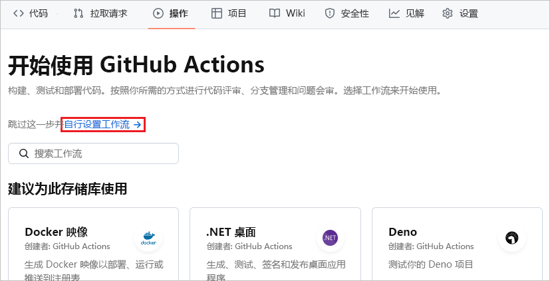This screenshot has height=281, width=550.
Task: Open the 设置 (Settings) tab
Action: coord(460,14)
